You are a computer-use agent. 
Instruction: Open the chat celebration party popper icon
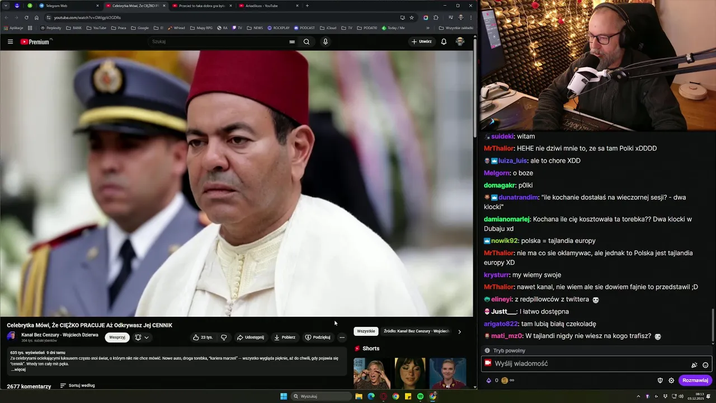click(694, 365)
